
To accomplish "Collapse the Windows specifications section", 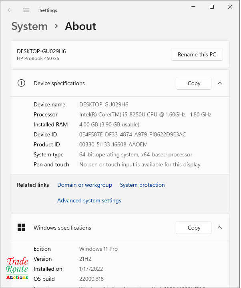I will pos(220,228).
